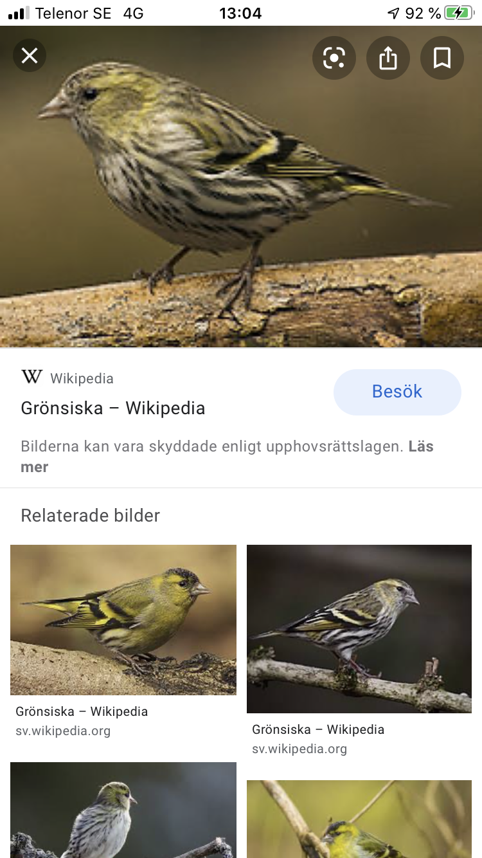Tap the battery indicator in status bar
This screenshot has width=482, height=858.
pos(460,13)
